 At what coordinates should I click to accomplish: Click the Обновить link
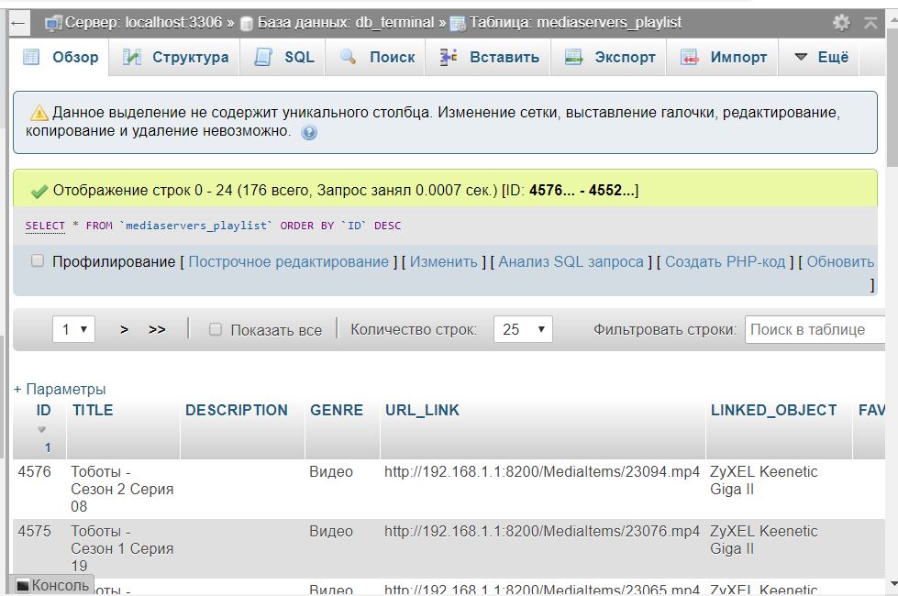click(x=840, y=261)
